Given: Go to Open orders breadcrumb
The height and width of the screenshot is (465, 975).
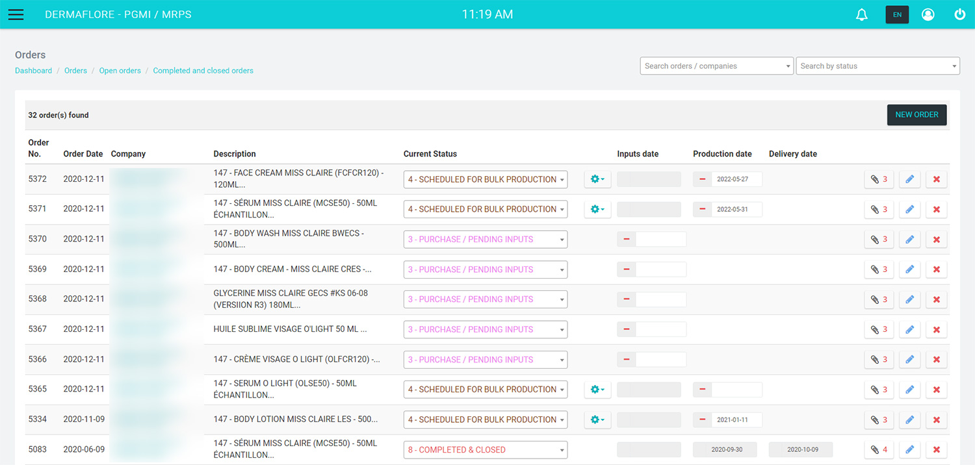Looking at the screenshot, I should (120, 71).
